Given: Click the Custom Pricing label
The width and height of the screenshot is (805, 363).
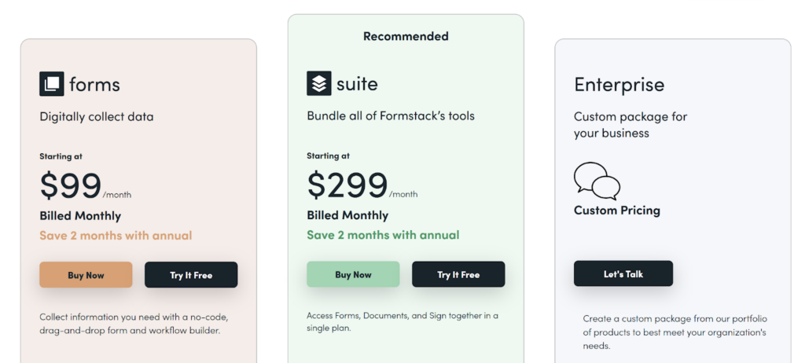Looking at the screenshot, I should [x=617, y=211].
